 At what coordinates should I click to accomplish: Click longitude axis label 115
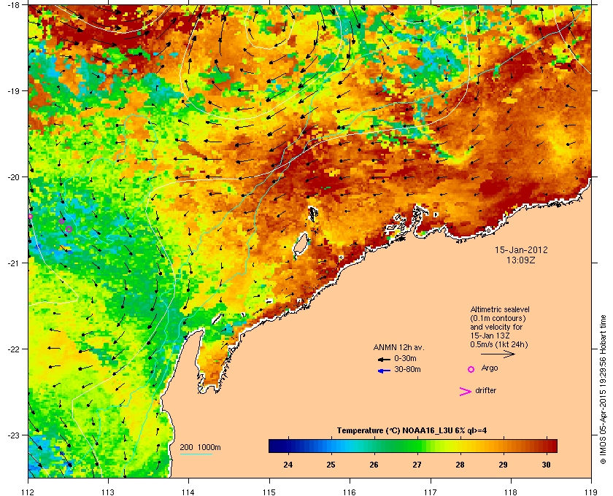pyautogui.click(x=269, y=492)
